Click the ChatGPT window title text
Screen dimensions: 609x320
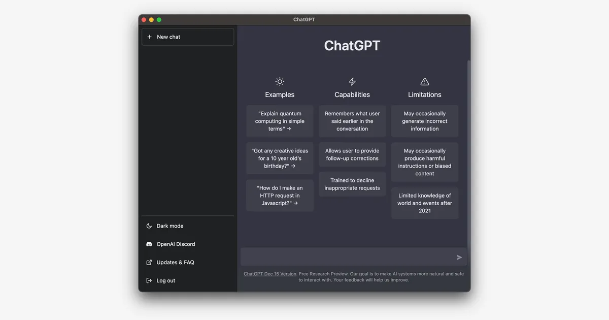coord(304,20)
